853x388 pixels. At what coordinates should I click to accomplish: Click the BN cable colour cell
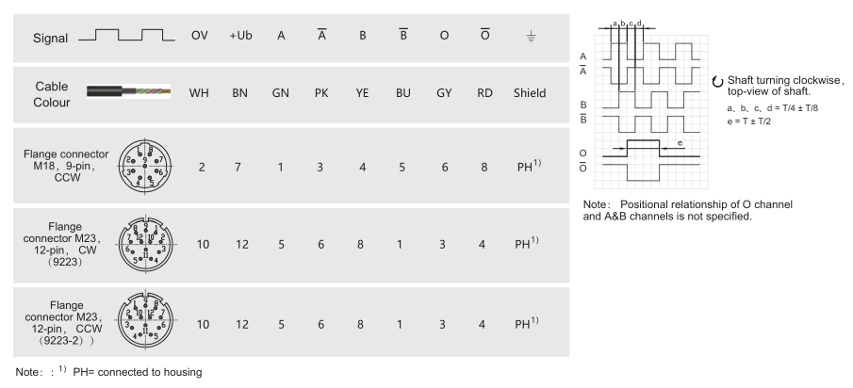coord(238,93)
